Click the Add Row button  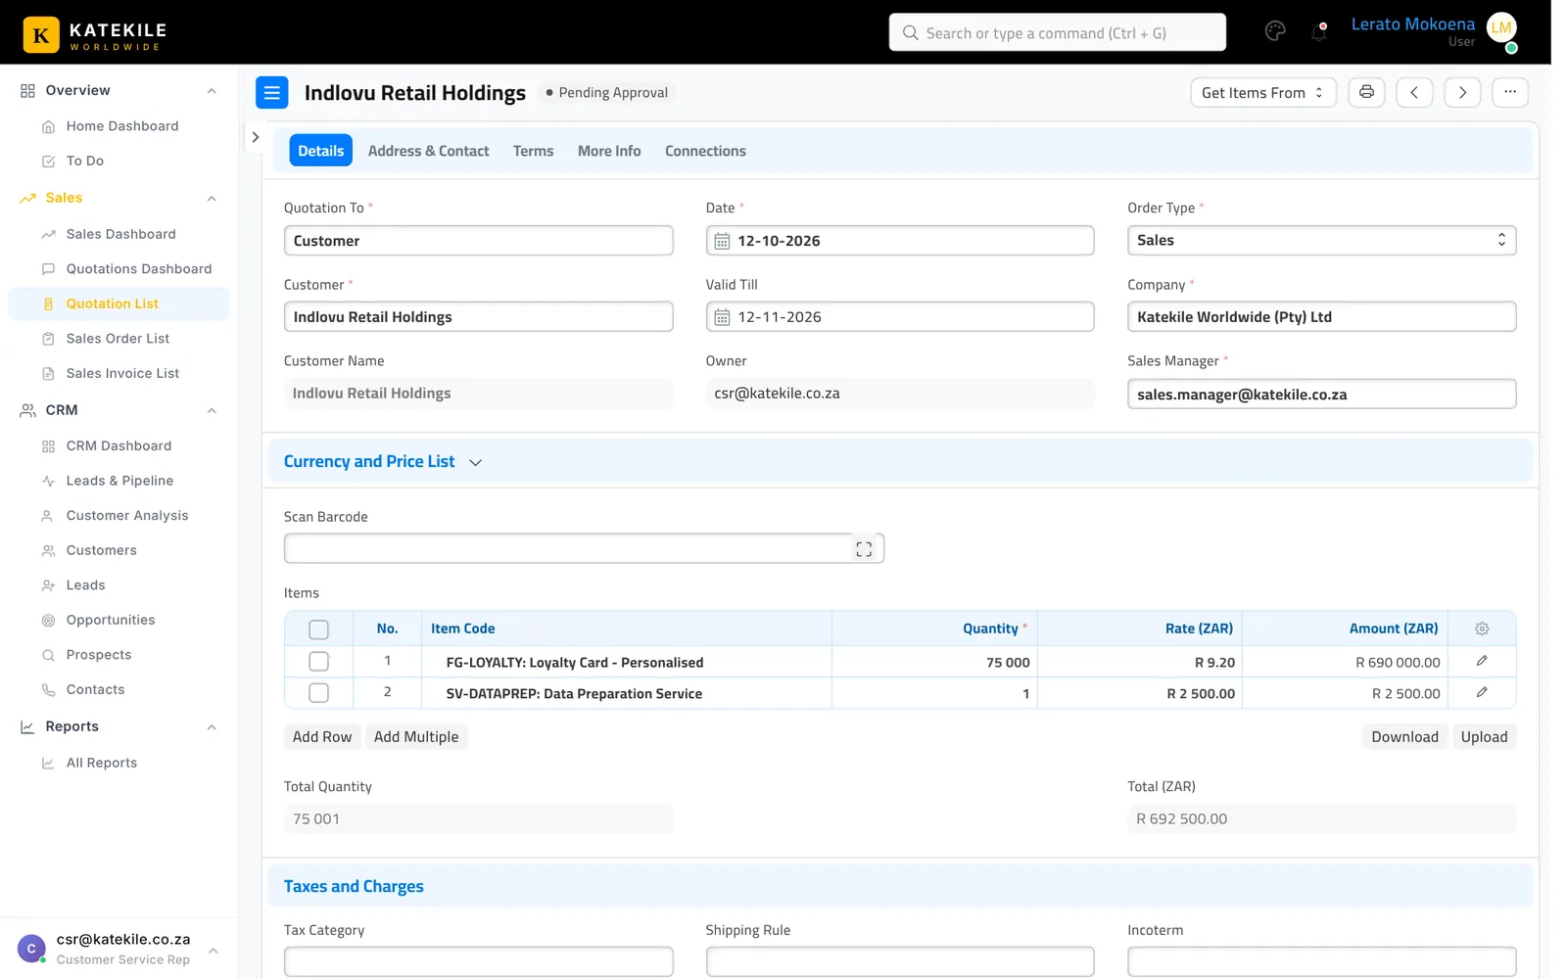point(322,737)
